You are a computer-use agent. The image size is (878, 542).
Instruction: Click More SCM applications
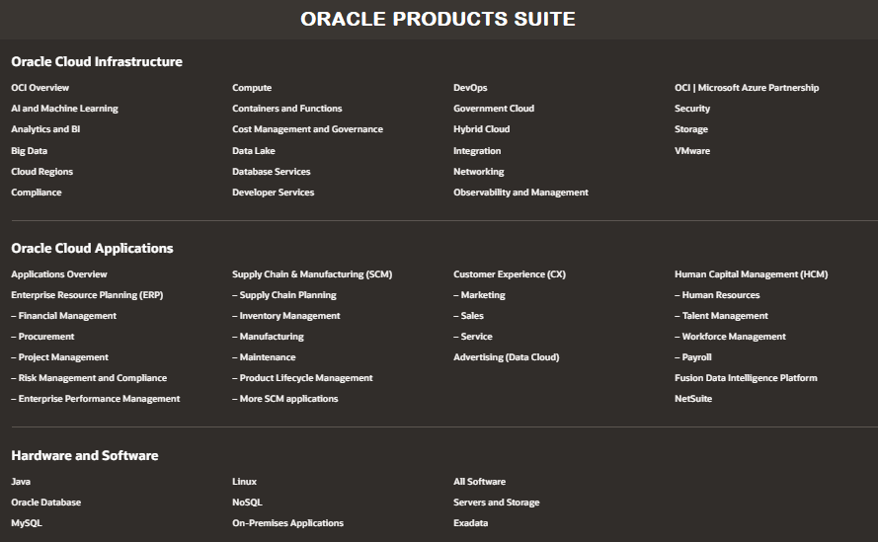click(x=285, y=399)
